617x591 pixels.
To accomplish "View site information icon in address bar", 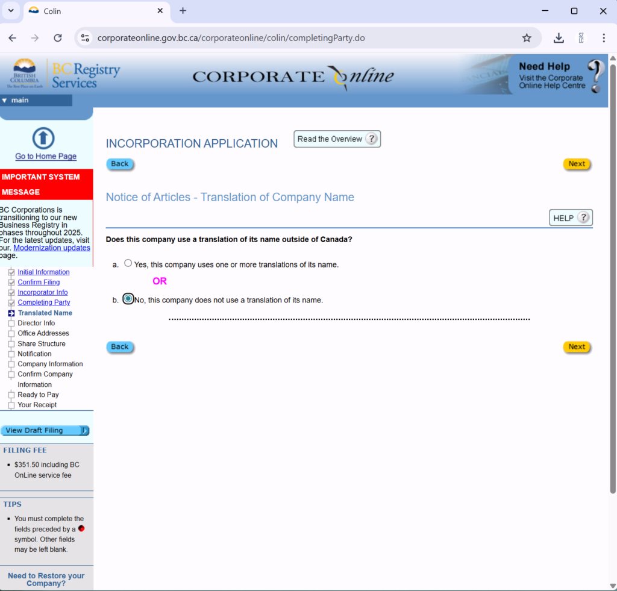I will (86, 38).
